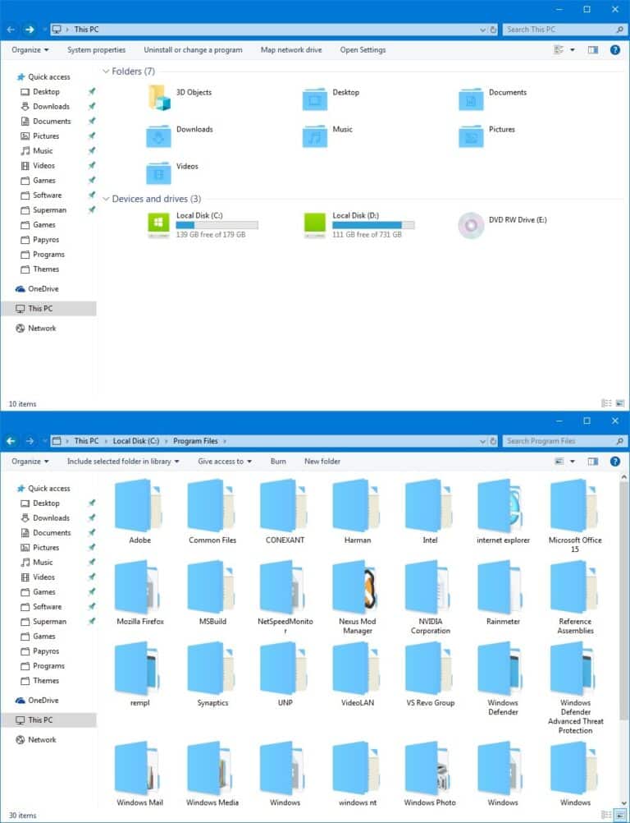Open the Give access to dropdown
Screen dimensions: 630x823
[x=224, y=462]
